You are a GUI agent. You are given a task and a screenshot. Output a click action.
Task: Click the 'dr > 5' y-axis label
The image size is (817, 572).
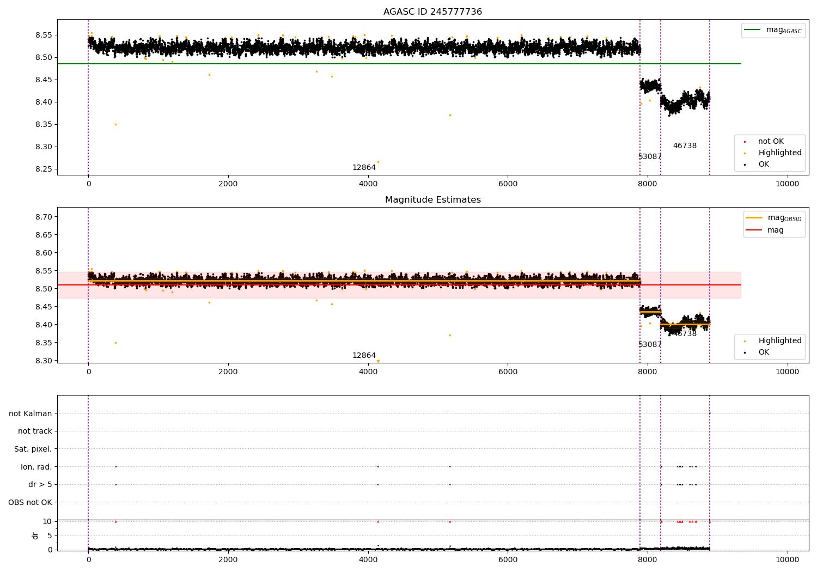40,485
